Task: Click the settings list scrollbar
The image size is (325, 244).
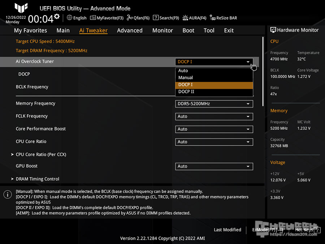Action: [x=263, y=72]
